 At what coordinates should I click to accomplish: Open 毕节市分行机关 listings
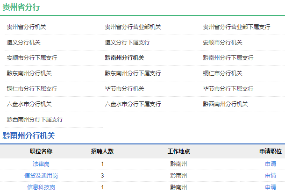tap(124, 89)
